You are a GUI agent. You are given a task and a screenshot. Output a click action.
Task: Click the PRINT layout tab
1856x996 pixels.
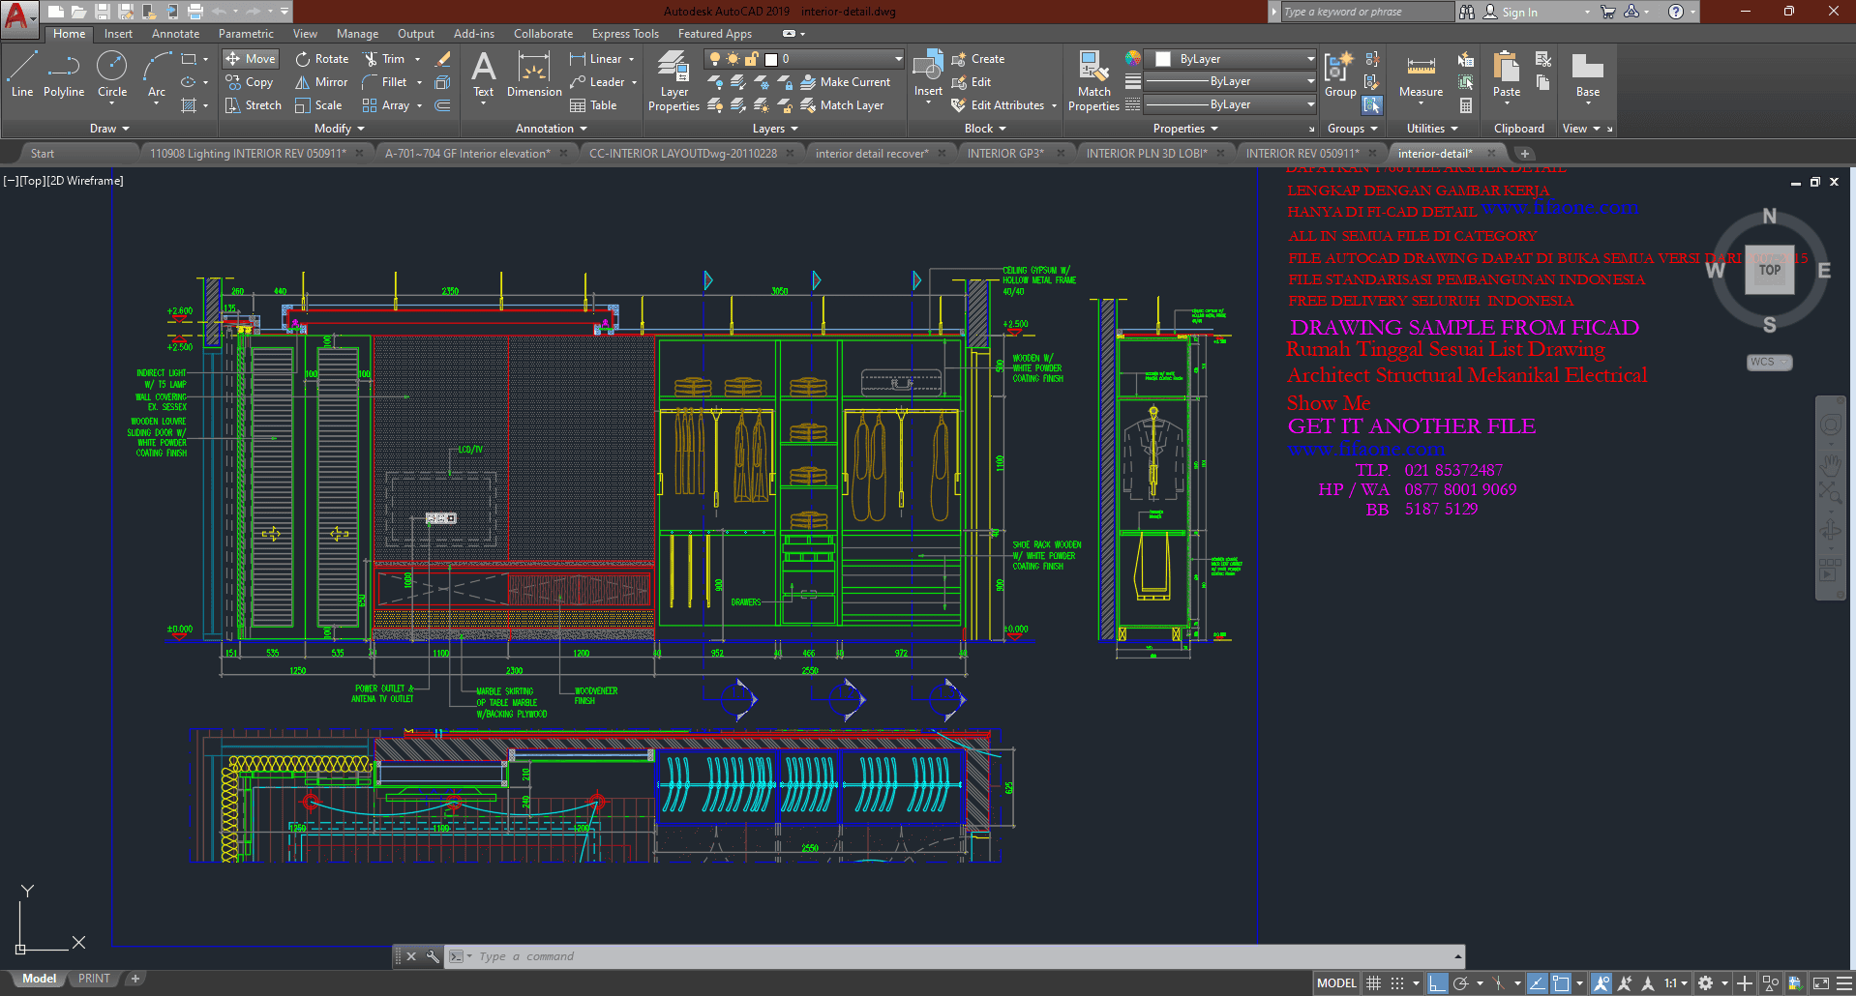tap(94, 979)
